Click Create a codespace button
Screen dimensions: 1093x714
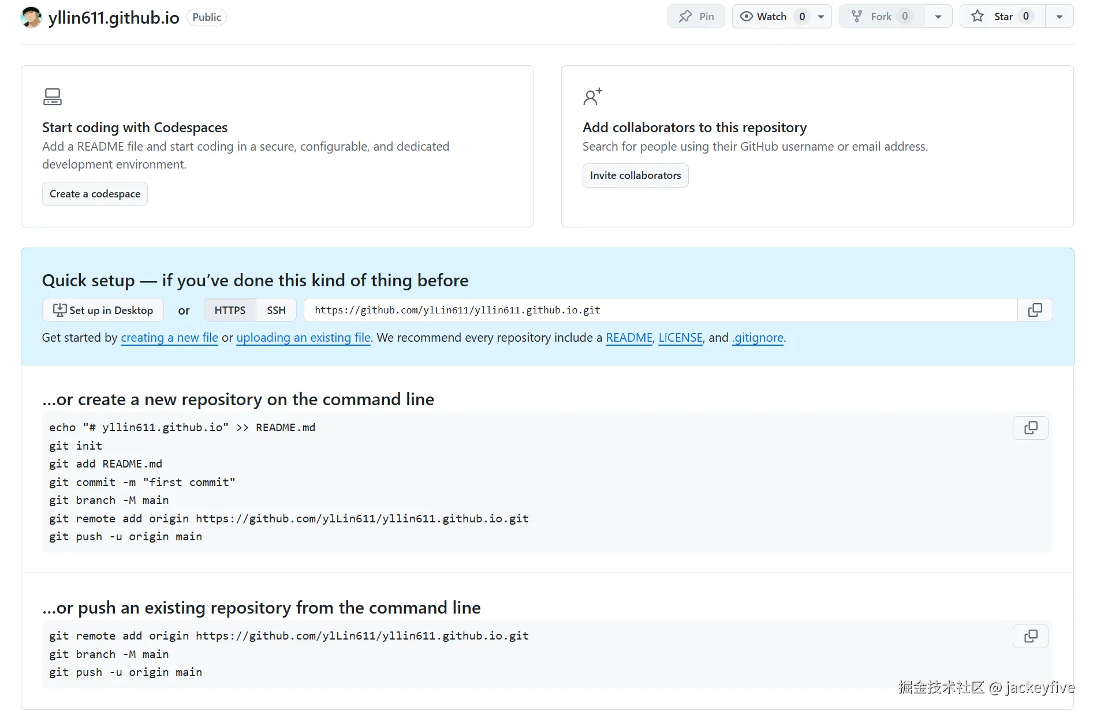[95, 194]
